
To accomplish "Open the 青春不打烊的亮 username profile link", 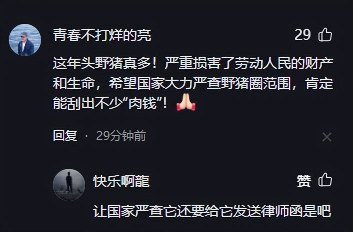I will [102, 35].
